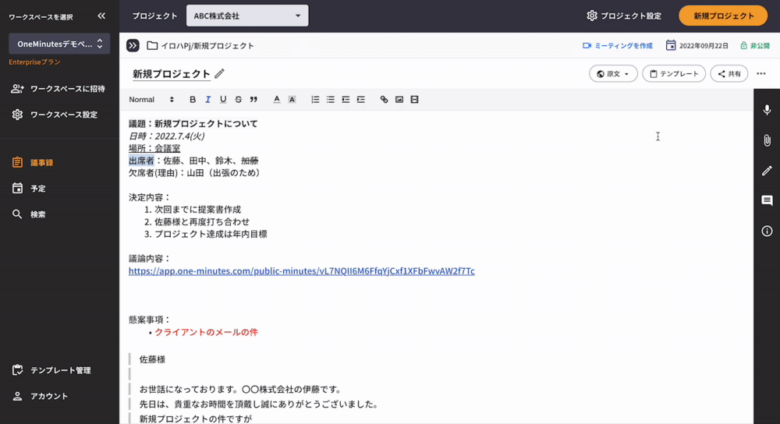The width and height of the screenshot is (780, 424).
Task: Insert a link using the toolbar link icon
Action: pyautogui.click(x=384, y=100)
